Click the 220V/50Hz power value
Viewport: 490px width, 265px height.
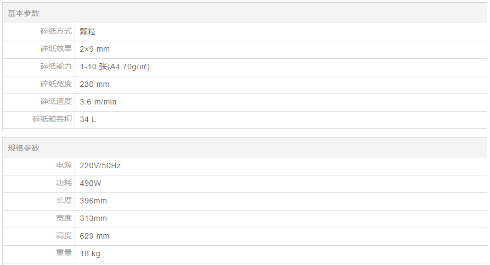pos(100,165)
